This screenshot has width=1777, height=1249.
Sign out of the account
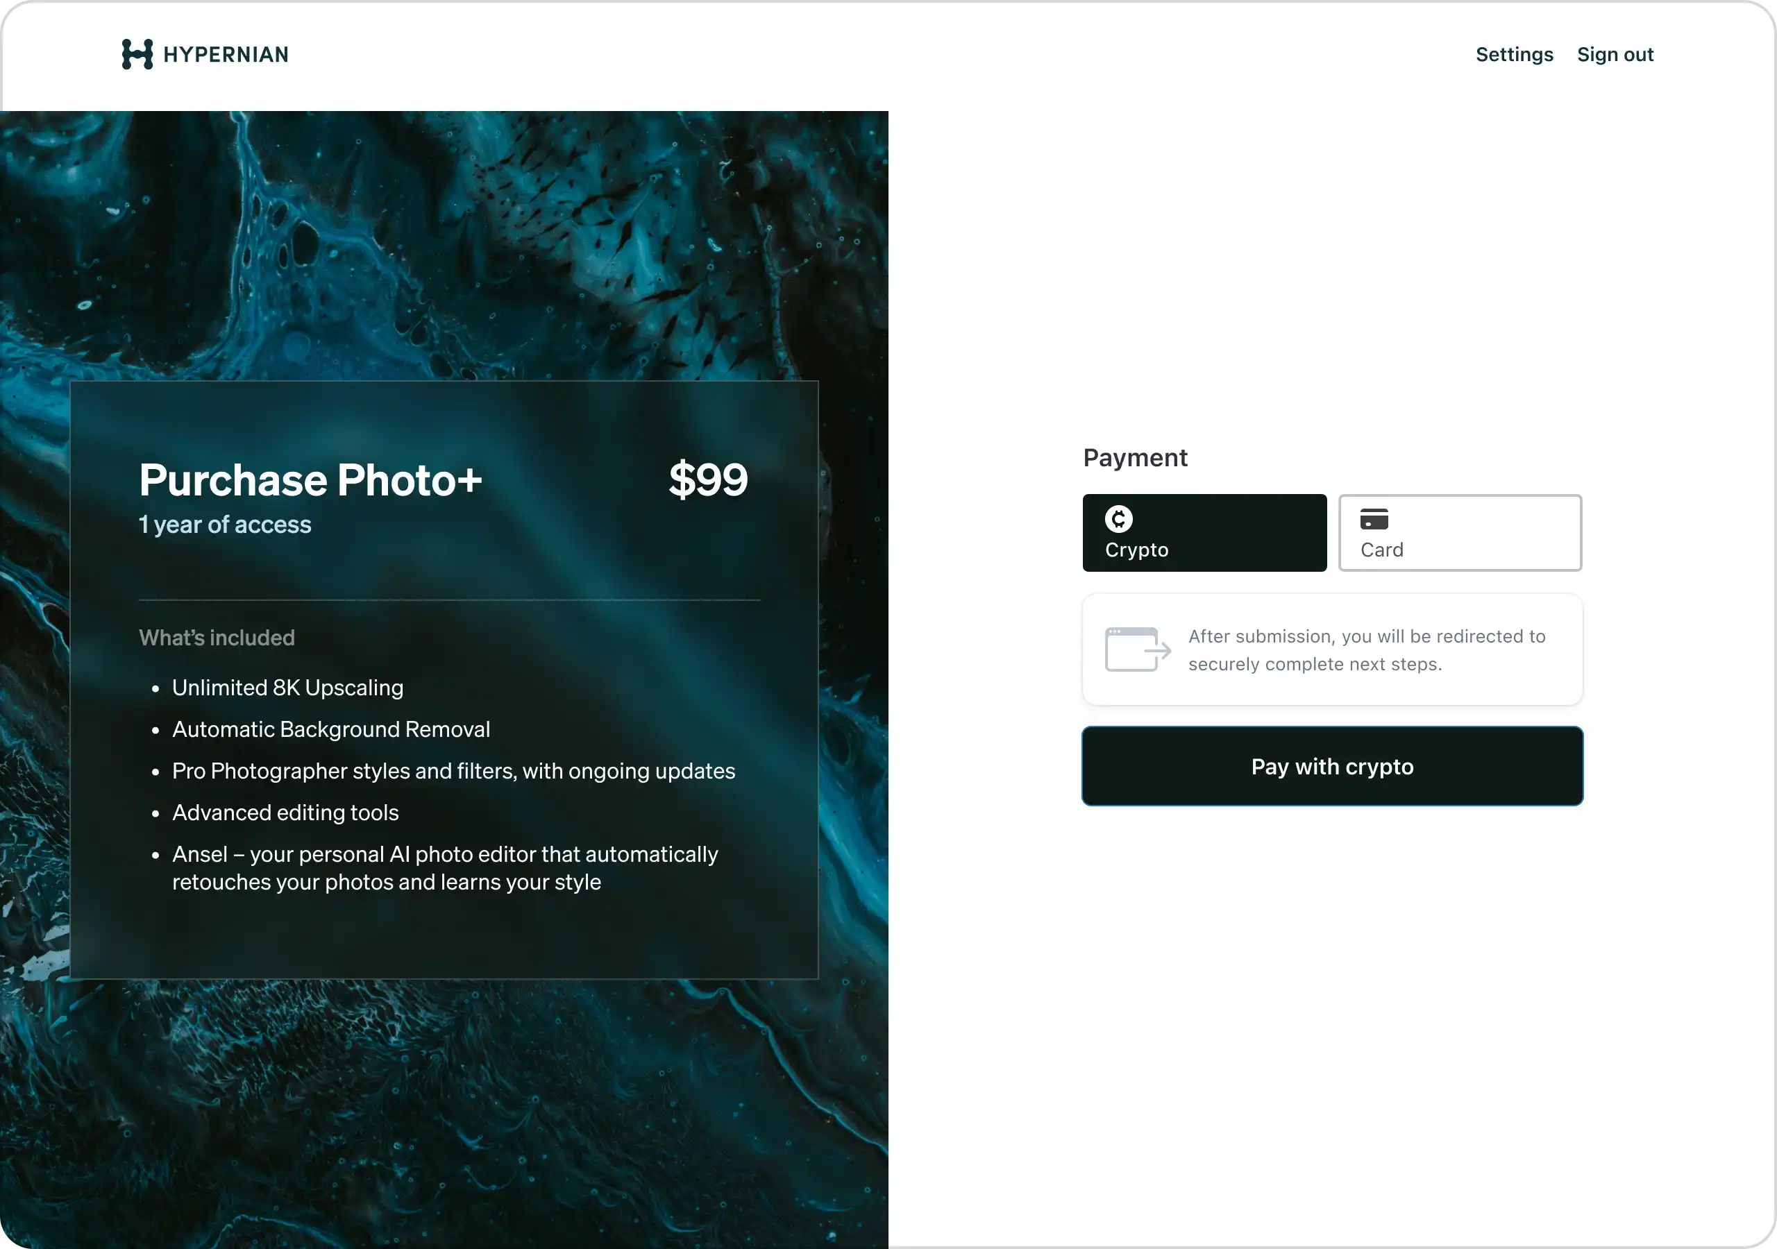coord(1615,55)
